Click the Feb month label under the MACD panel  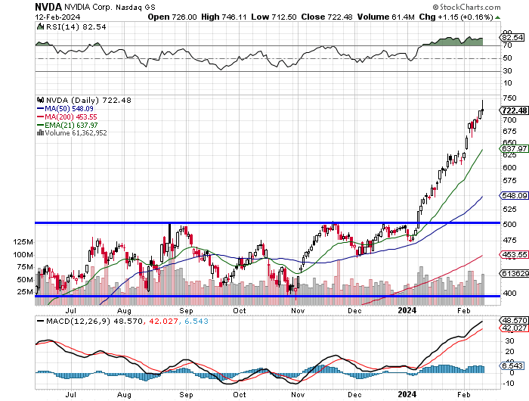click(464, 395)
